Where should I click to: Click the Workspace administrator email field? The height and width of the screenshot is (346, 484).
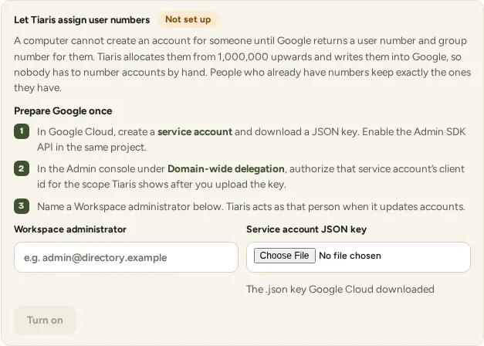pos(126,257)
